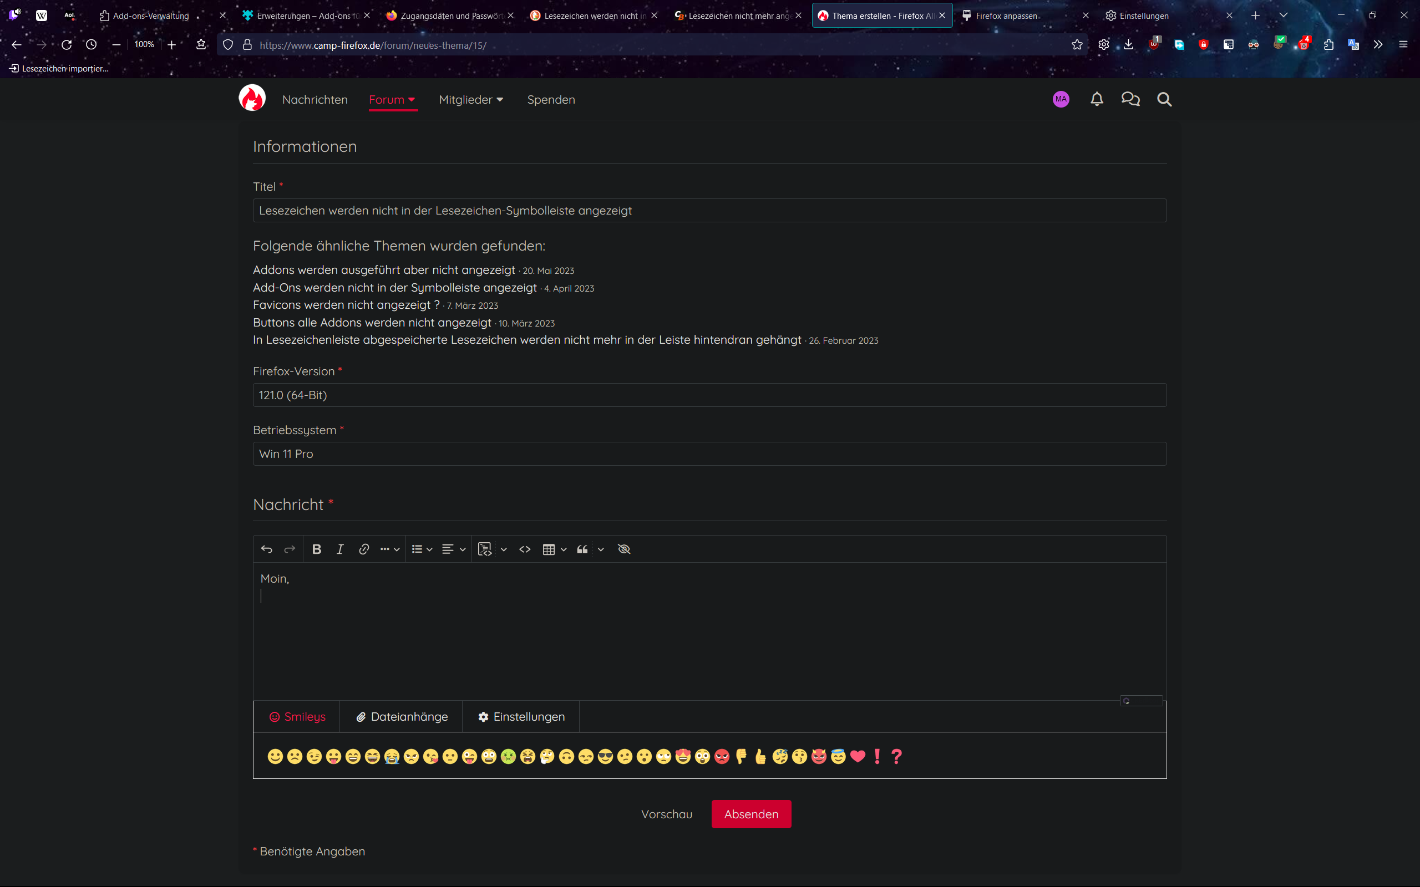Viewport: 1420px width, 887px height.
Task: Insert a link via the chain icon
Action: point(364,549)
